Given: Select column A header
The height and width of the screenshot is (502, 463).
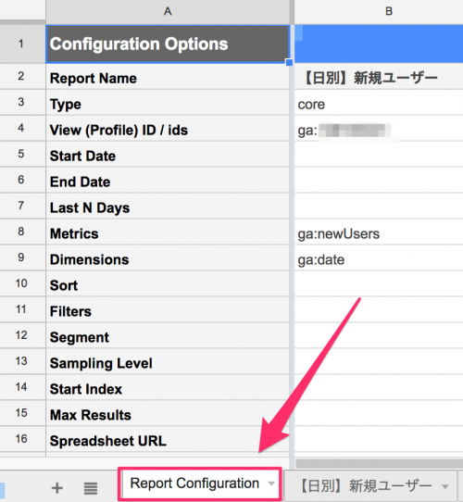Looking at the screenshot, I should 168,11.
